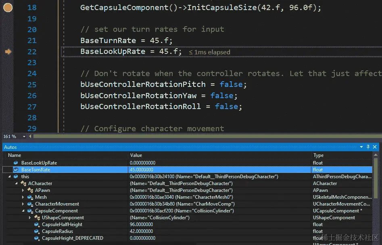Collapse the ACharacter node
This screenshot has width=382, height=245.
point(16,183)
